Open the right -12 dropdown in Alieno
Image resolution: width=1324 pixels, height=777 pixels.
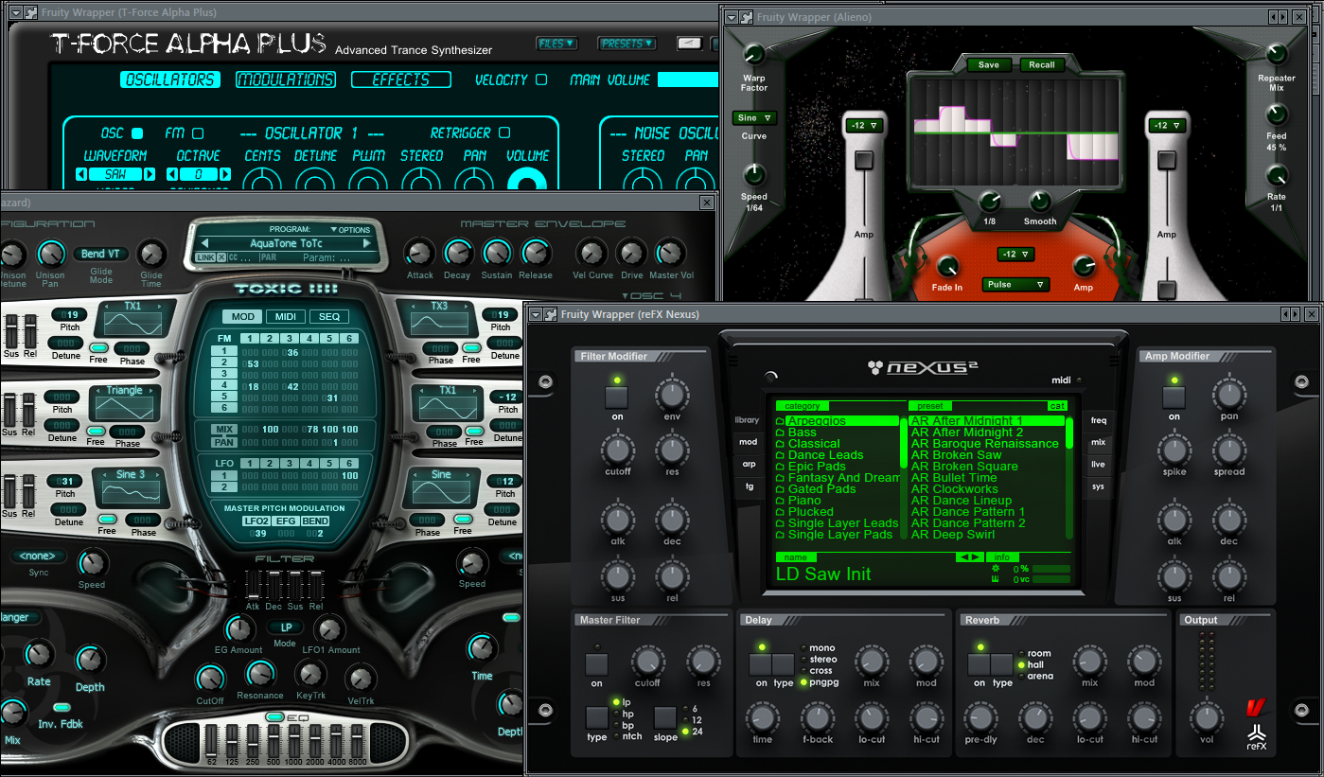click(x=1167, y=125)
